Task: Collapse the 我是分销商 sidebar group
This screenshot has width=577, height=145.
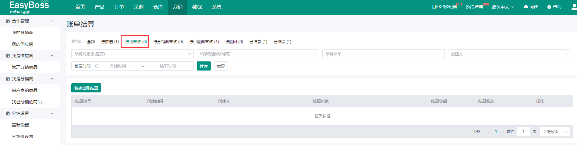Action: point(52,79)
